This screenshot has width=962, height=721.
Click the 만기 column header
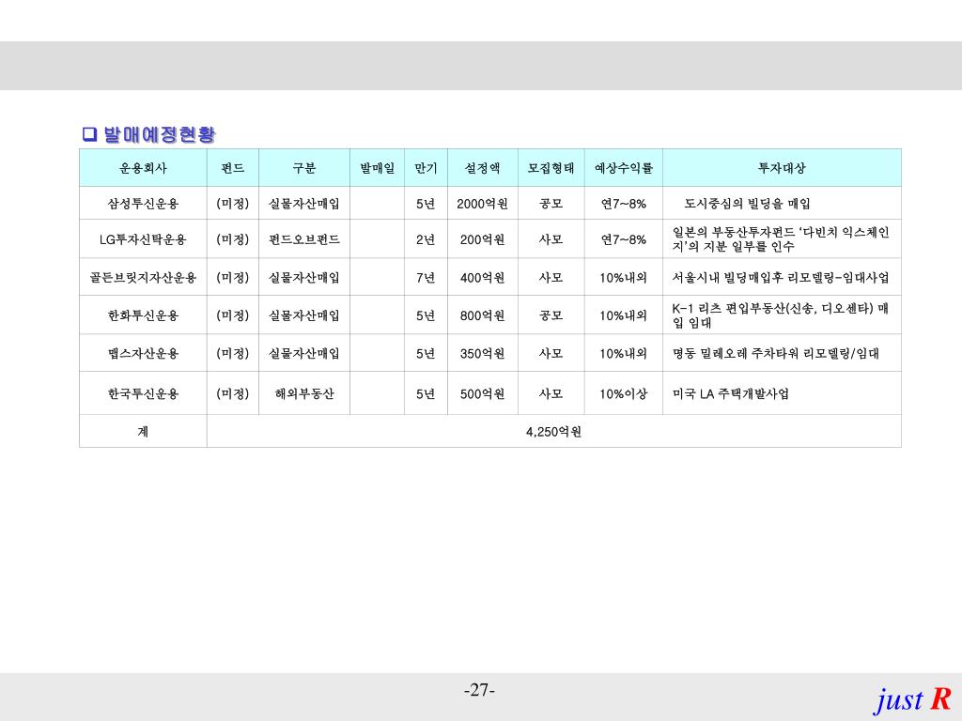(x=426, y=168)
